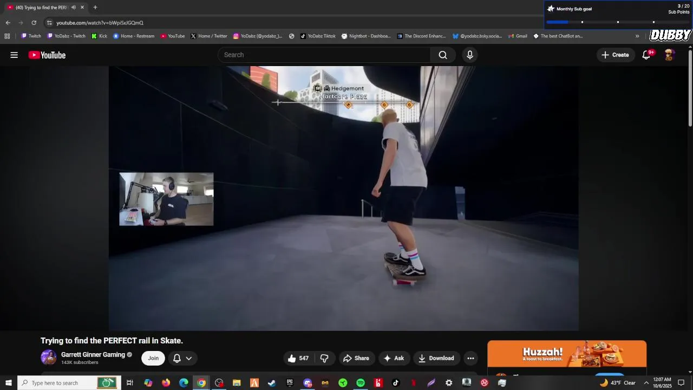Open weather widget showing 43°F Clear
693x390 pixels.
618,383
